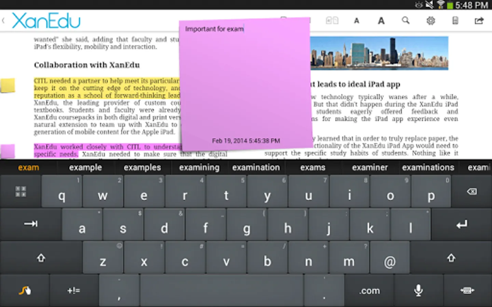Tap the r key
This screenshot has width=492, height=307.
click(185, 191)
